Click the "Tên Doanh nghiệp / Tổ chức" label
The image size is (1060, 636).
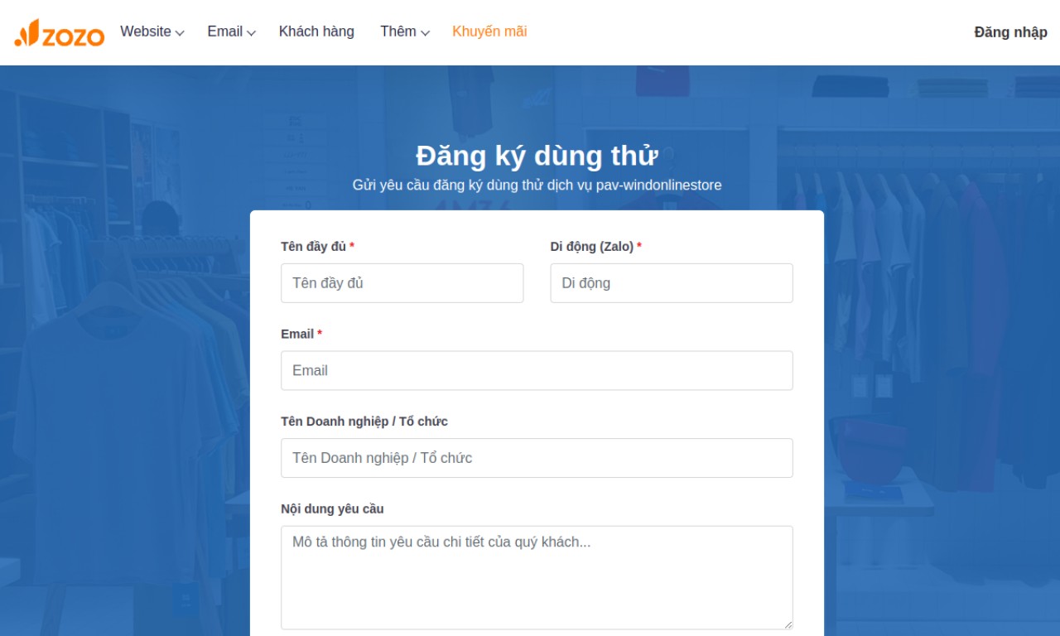point(364,422)
